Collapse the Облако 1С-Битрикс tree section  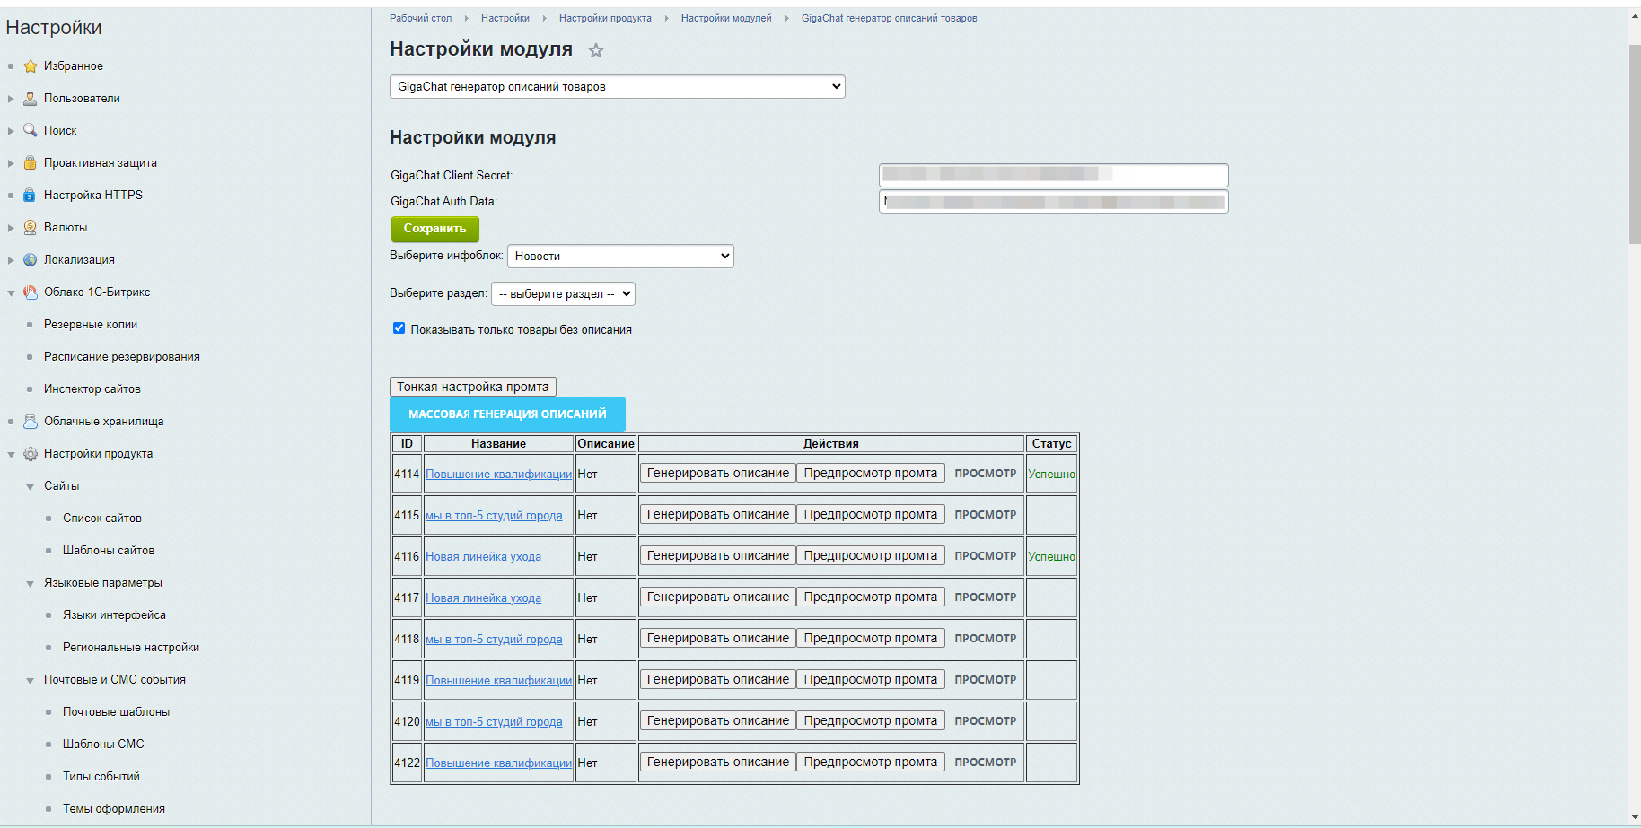(x=12, y=293)
